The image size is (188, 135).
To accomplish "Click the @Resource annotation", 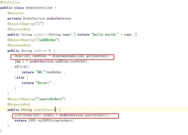I will tap(15, 13).
